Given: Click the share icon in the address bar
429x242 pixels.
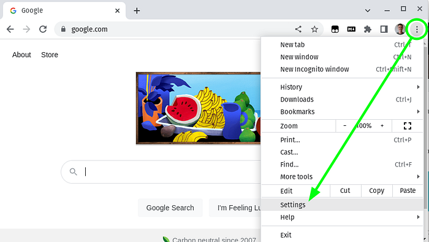Looking at the screenshot, I should pyautogui.click(x=298, y=29).
